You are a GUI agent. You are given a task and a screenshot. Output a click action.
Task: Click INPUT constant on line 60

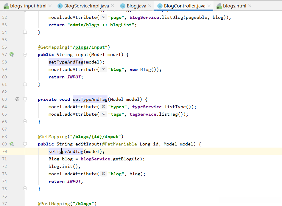tap(74, 77)
